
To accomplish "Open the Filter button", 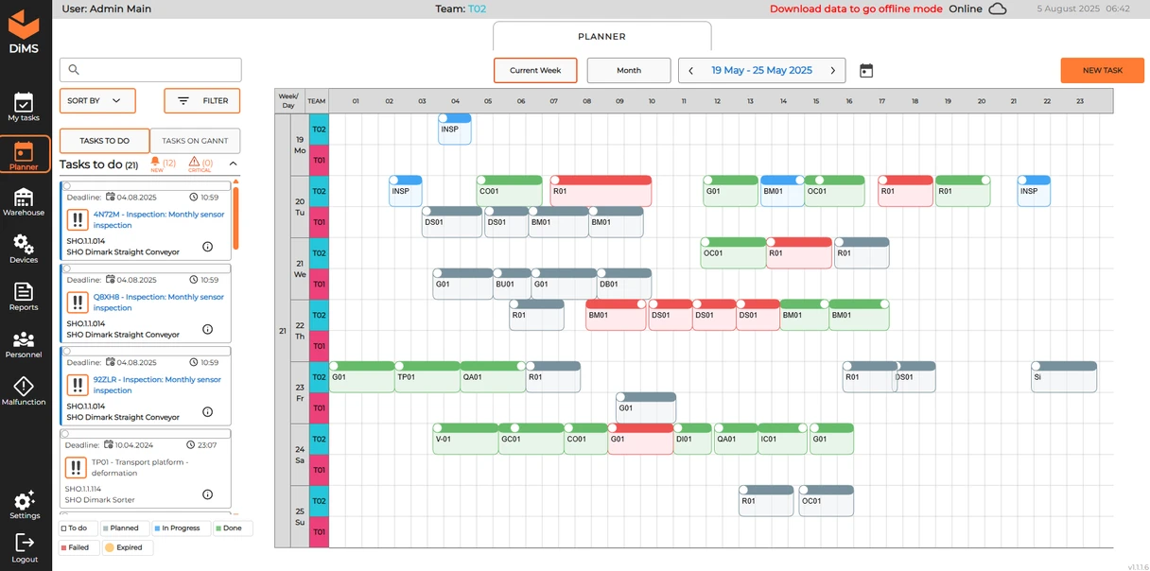I will tap(202, 100).
